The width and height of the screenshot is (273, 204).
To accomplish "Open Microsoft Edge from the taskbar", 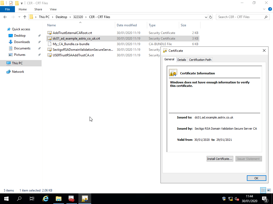I will 45,198.
